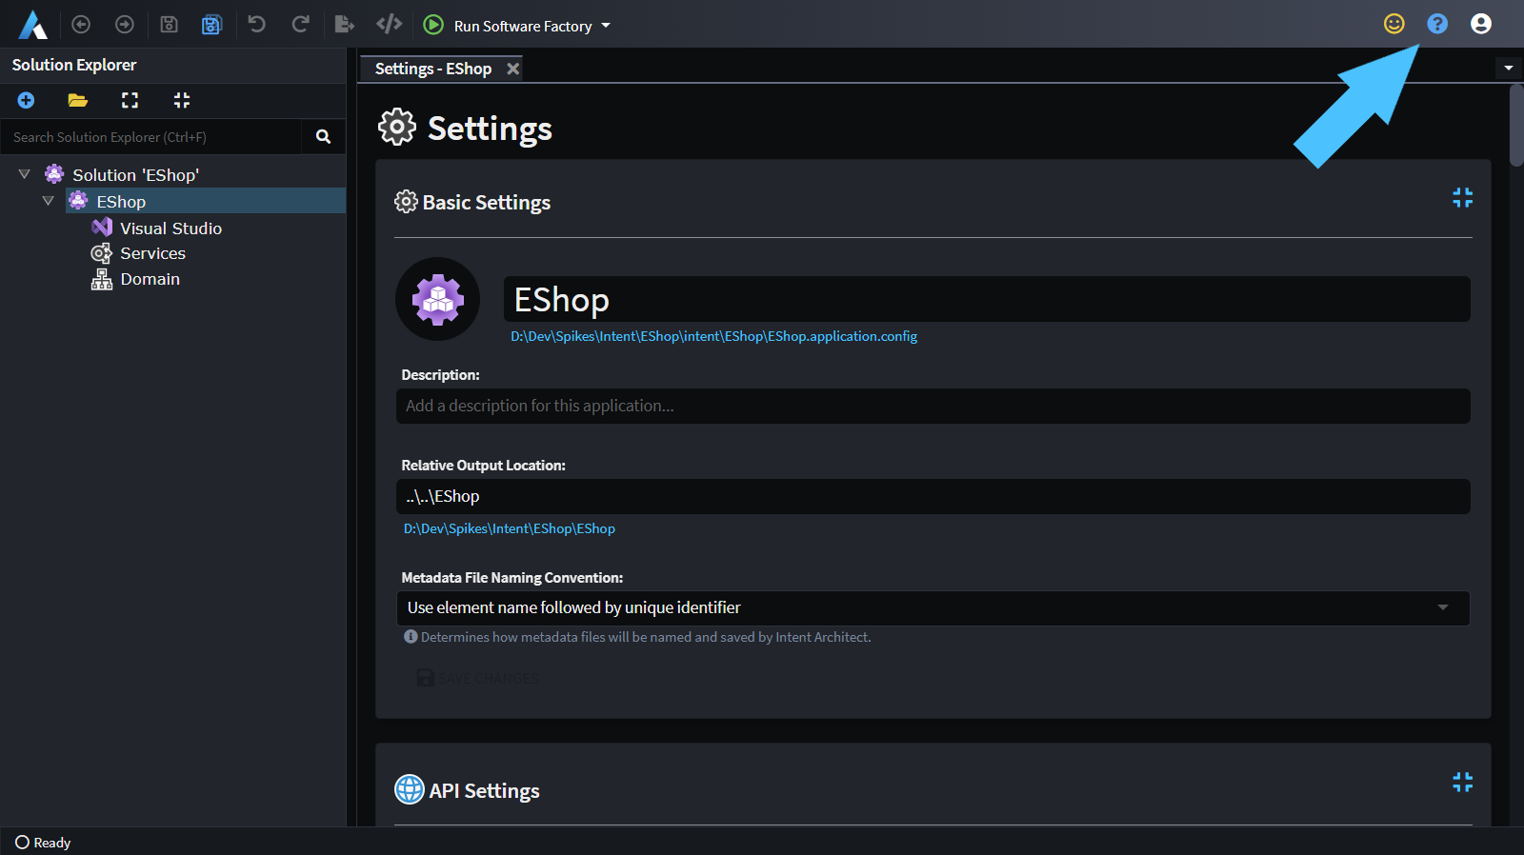Screen dimensions: 1524x855
Task: Open the user account icon
Action: click(1481, 24)
